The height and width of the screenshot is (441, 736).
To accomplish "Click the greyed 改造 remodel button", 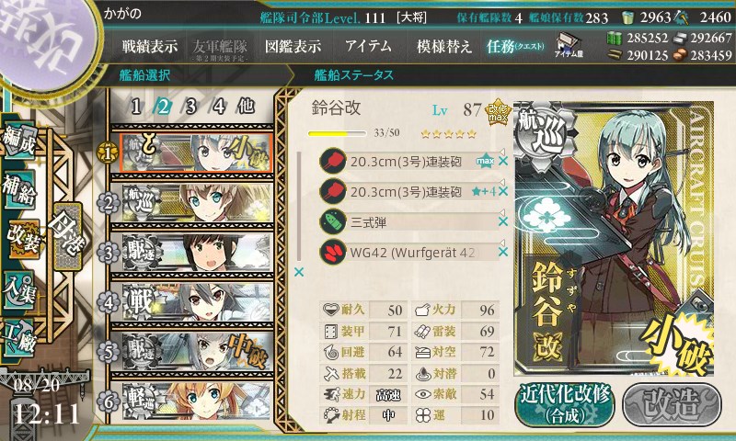I will point(672,405).
